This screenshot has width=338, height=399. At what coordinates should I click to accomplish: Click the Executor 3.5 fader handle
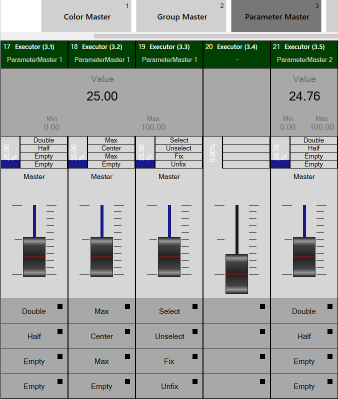pos(304,256)
